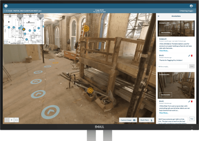
Task: Click the Capture Image button
Action: [x=128, y=120]
